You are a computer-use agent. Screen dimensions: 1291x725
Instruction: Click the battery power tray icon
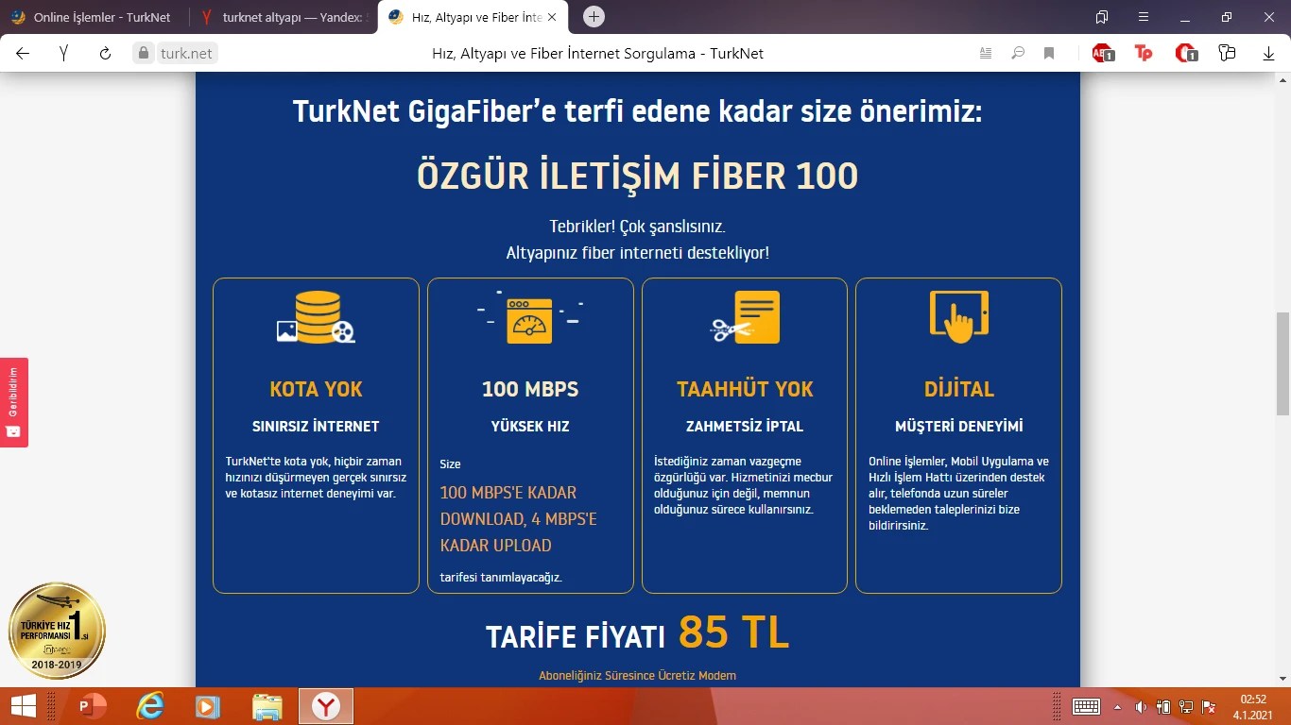pos(1163,706)
